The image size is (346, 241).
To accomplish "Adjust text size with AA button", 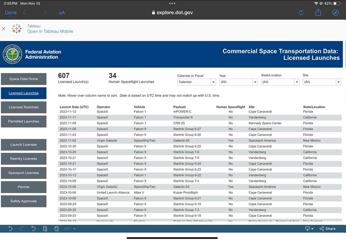I will (x=62, y=13).
